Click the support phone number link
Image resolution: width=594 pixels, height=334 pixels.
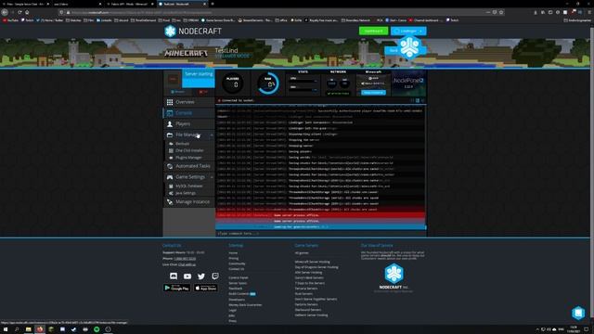tap(185, 259)
